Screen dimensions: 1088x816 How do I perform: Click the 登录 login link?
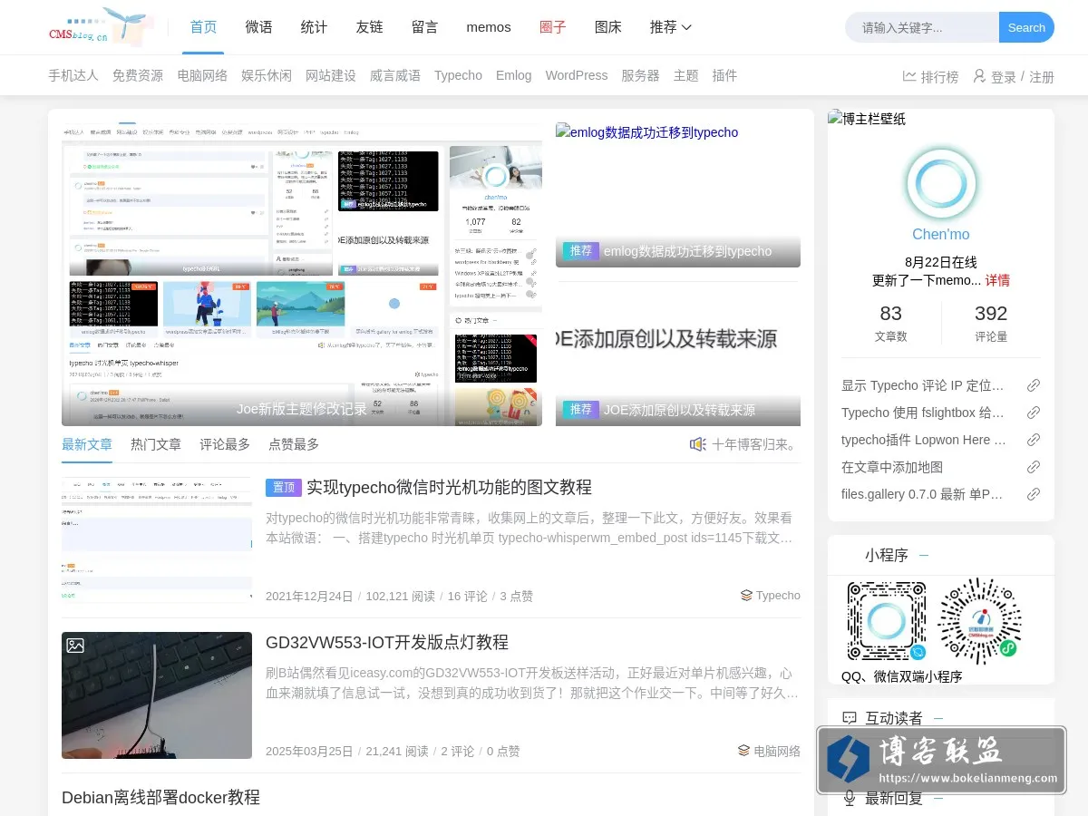coord(1004,77)
